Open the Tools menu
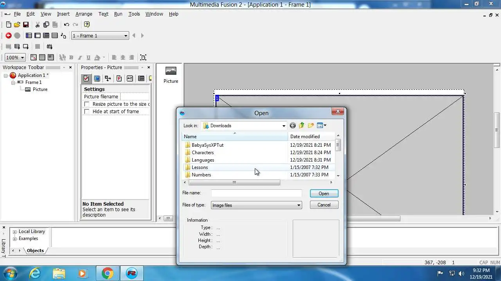 click(134, 14)
